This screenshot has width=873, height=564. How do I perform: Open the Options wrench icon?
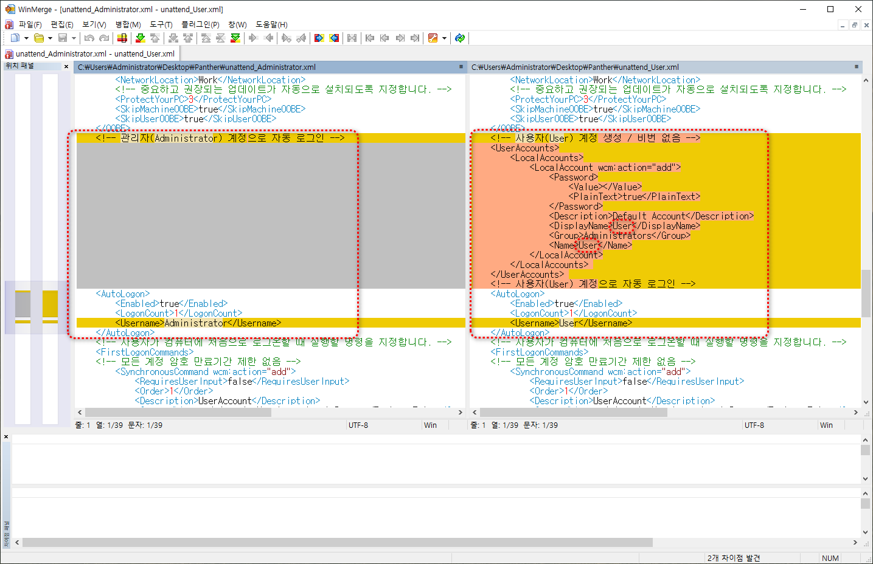tap(433, 38)
